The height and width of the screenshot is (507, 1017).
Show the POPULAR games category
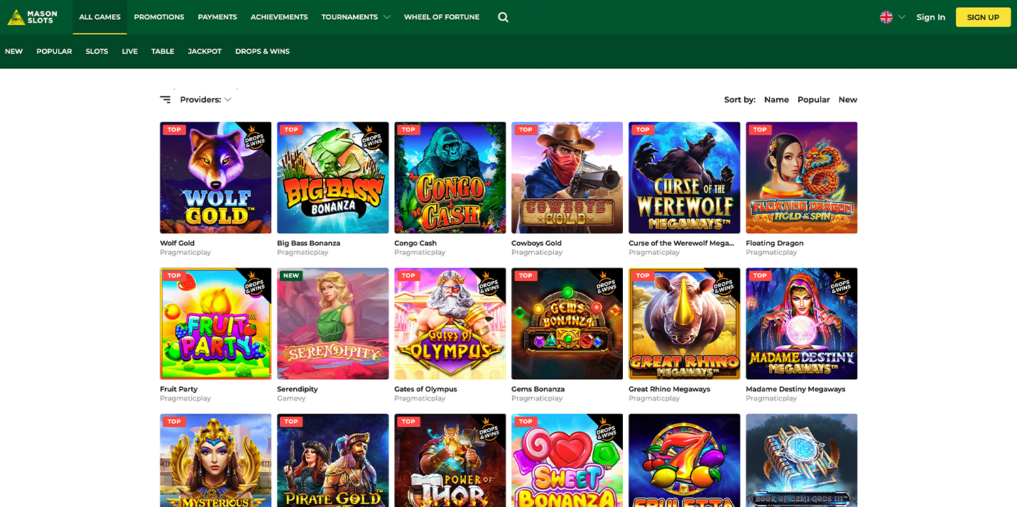(x=54, y=51)
